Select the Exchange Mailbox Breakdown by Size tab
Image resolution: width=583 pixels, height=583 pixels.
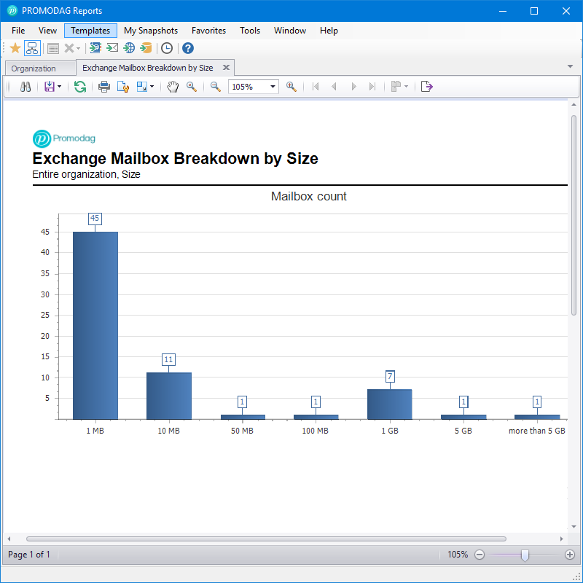tap(148, 68)
